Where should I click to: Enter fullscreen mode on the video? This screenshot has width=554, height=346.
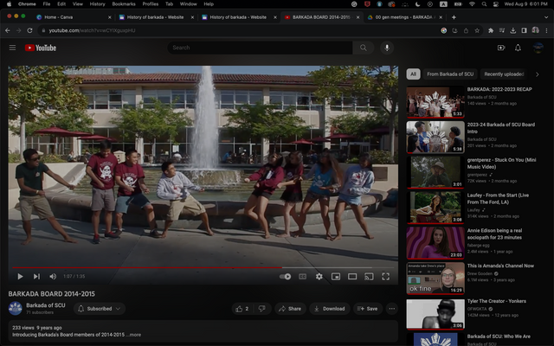click(x=385, y=276)
